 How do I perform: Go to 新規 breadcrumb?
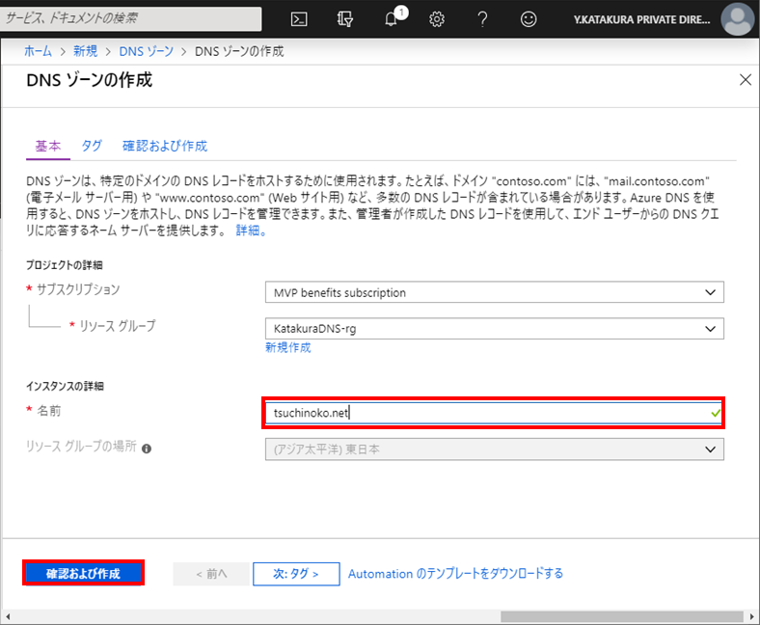[85, 51]
